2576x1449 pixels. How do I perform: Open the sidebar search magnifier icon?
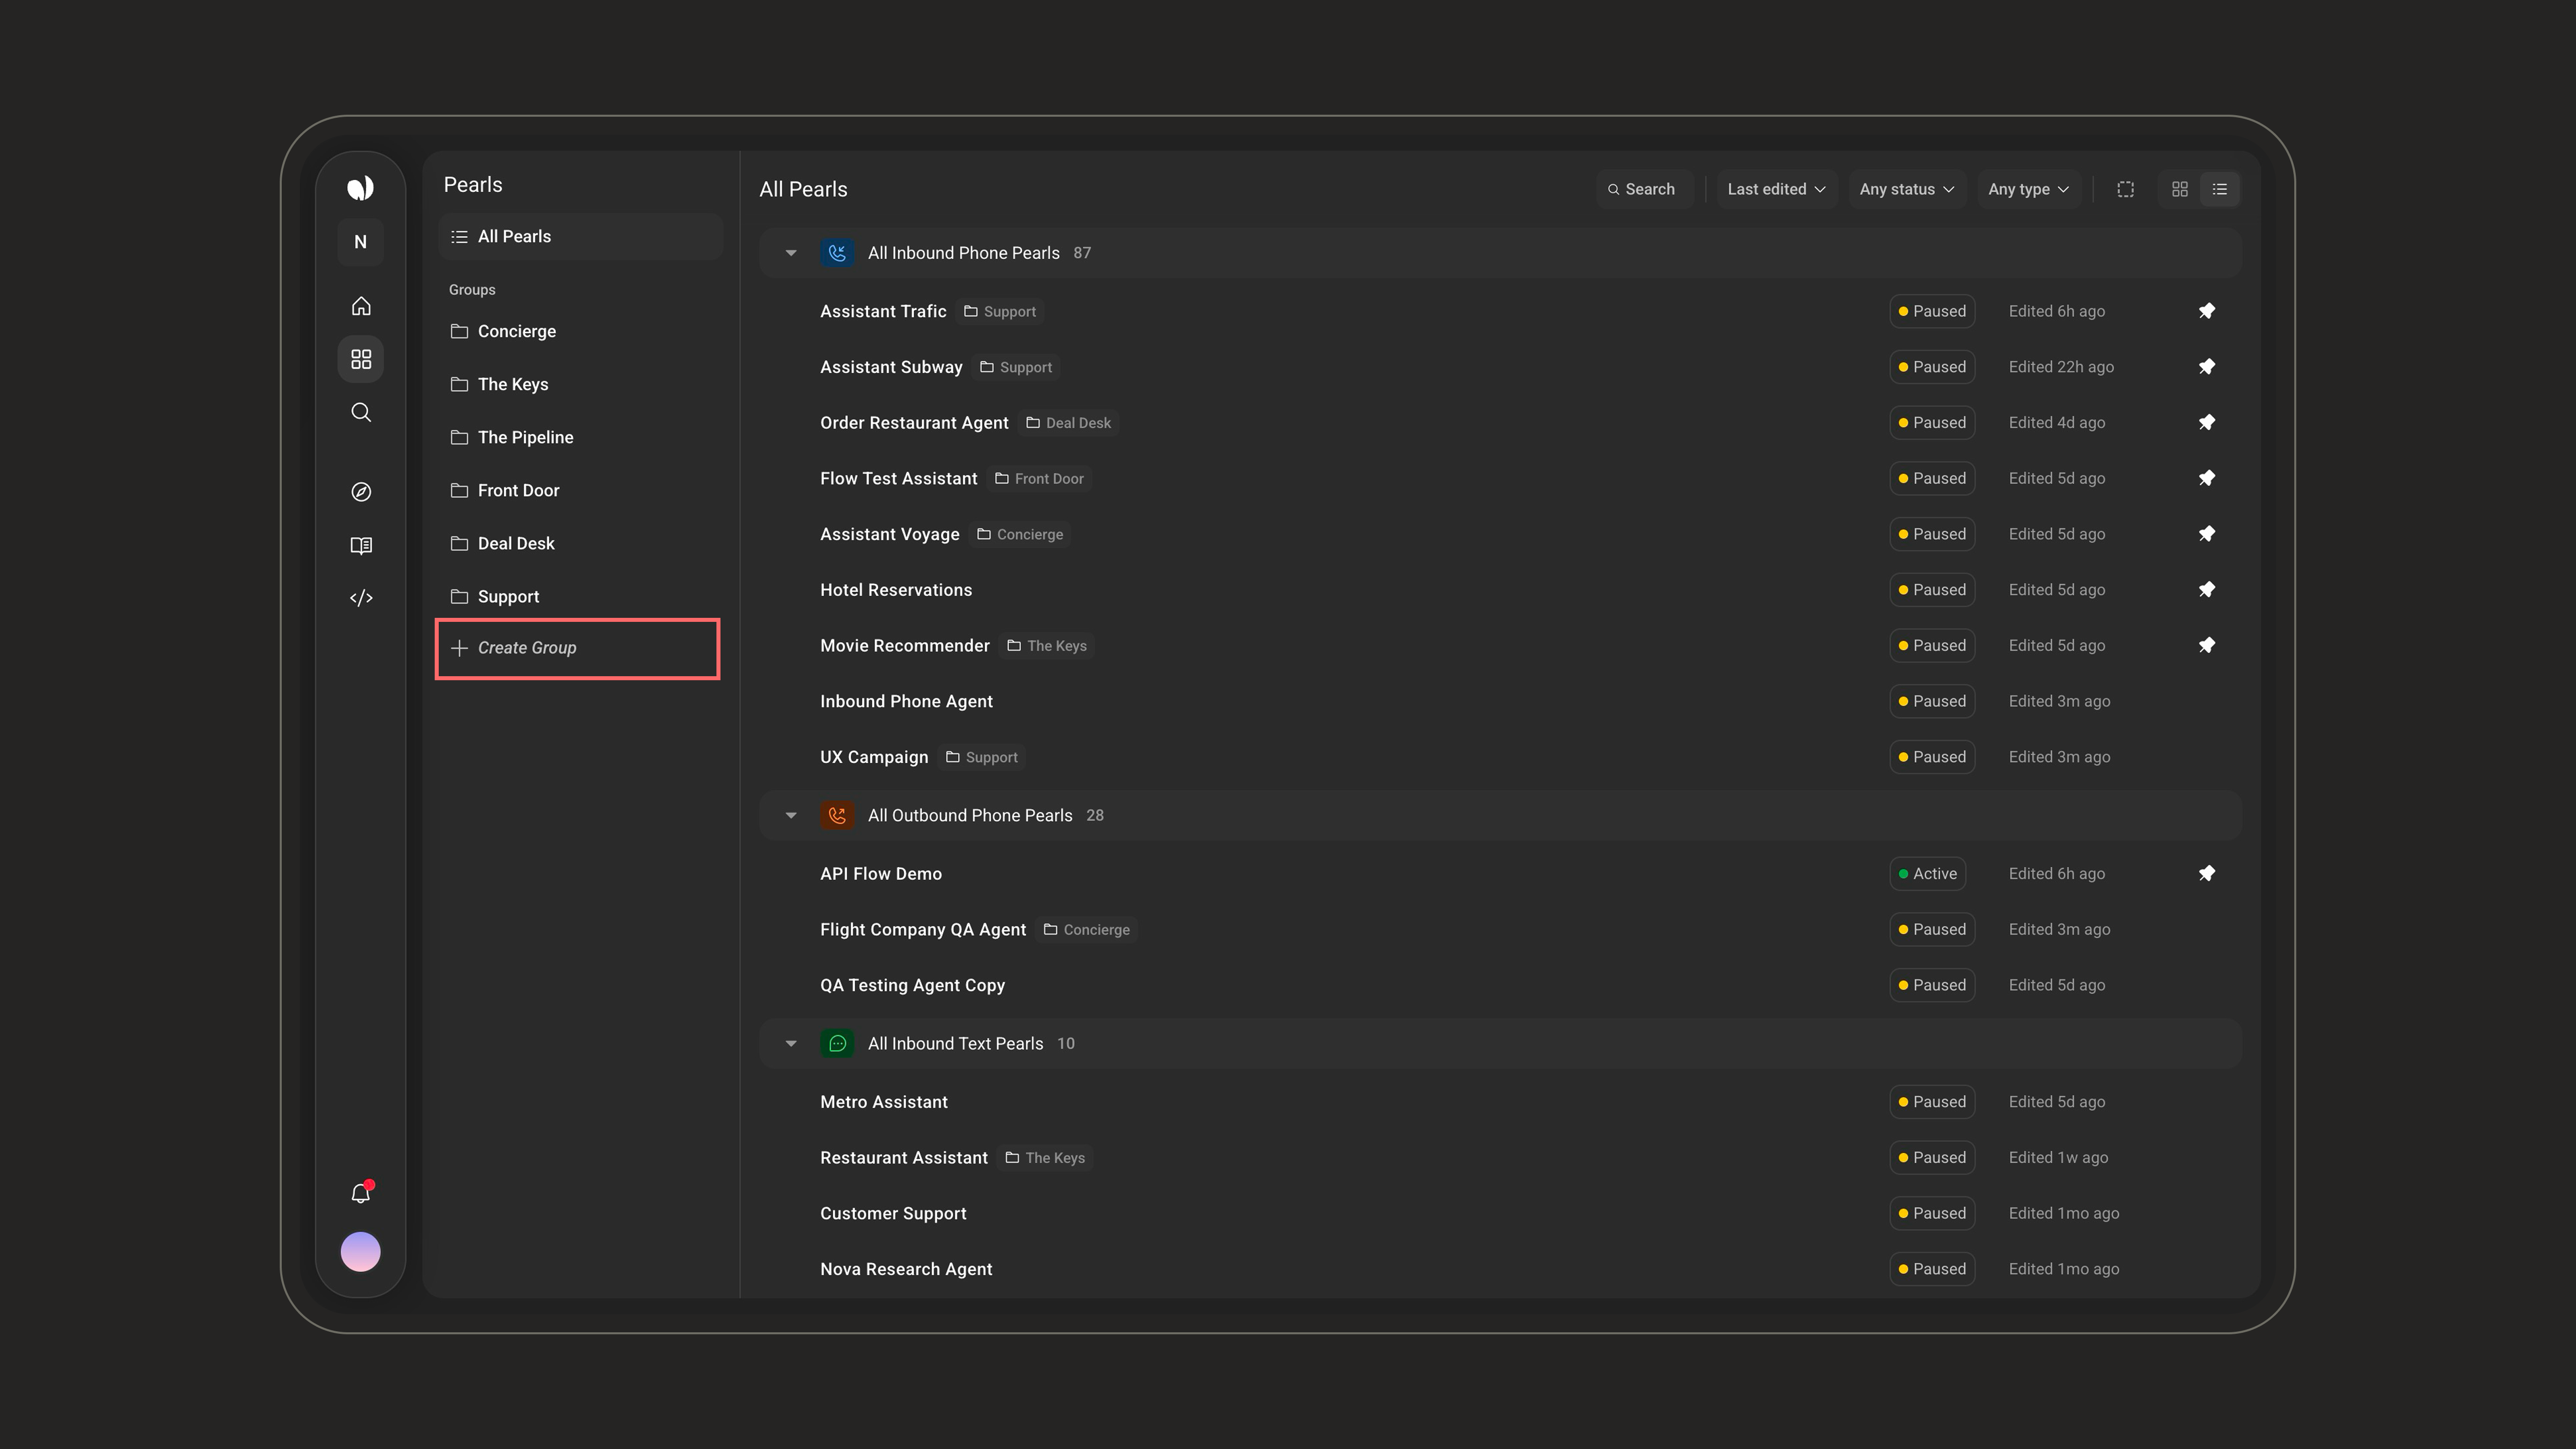361,413
